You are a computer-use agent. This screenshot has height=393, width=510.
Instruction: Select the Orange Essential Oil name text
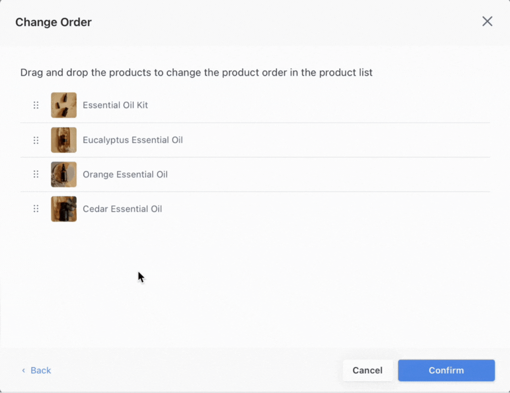tap(125, 175)
